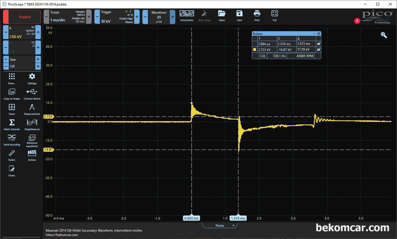Decrease Channel A range with minus
The height and width of the screenshot is (239, 397).
coord(6,32)
